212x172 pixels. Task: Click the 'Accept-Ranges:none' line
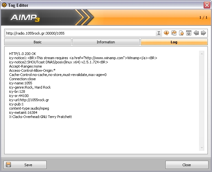26,66
